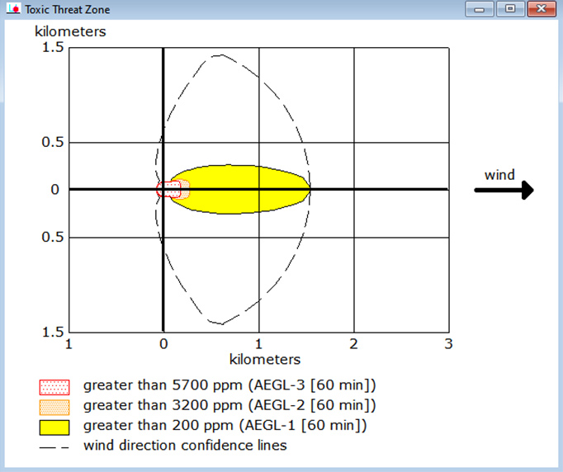563x472 pixels.
Task: Click the 'Toxic Threat Zone' title bar text
Action: (68, 10)
